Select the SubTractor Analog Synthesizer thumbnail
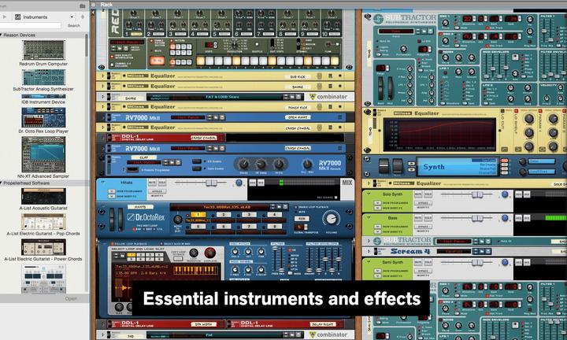The width and height of the screenshot is (567, 340). point(43,77)
